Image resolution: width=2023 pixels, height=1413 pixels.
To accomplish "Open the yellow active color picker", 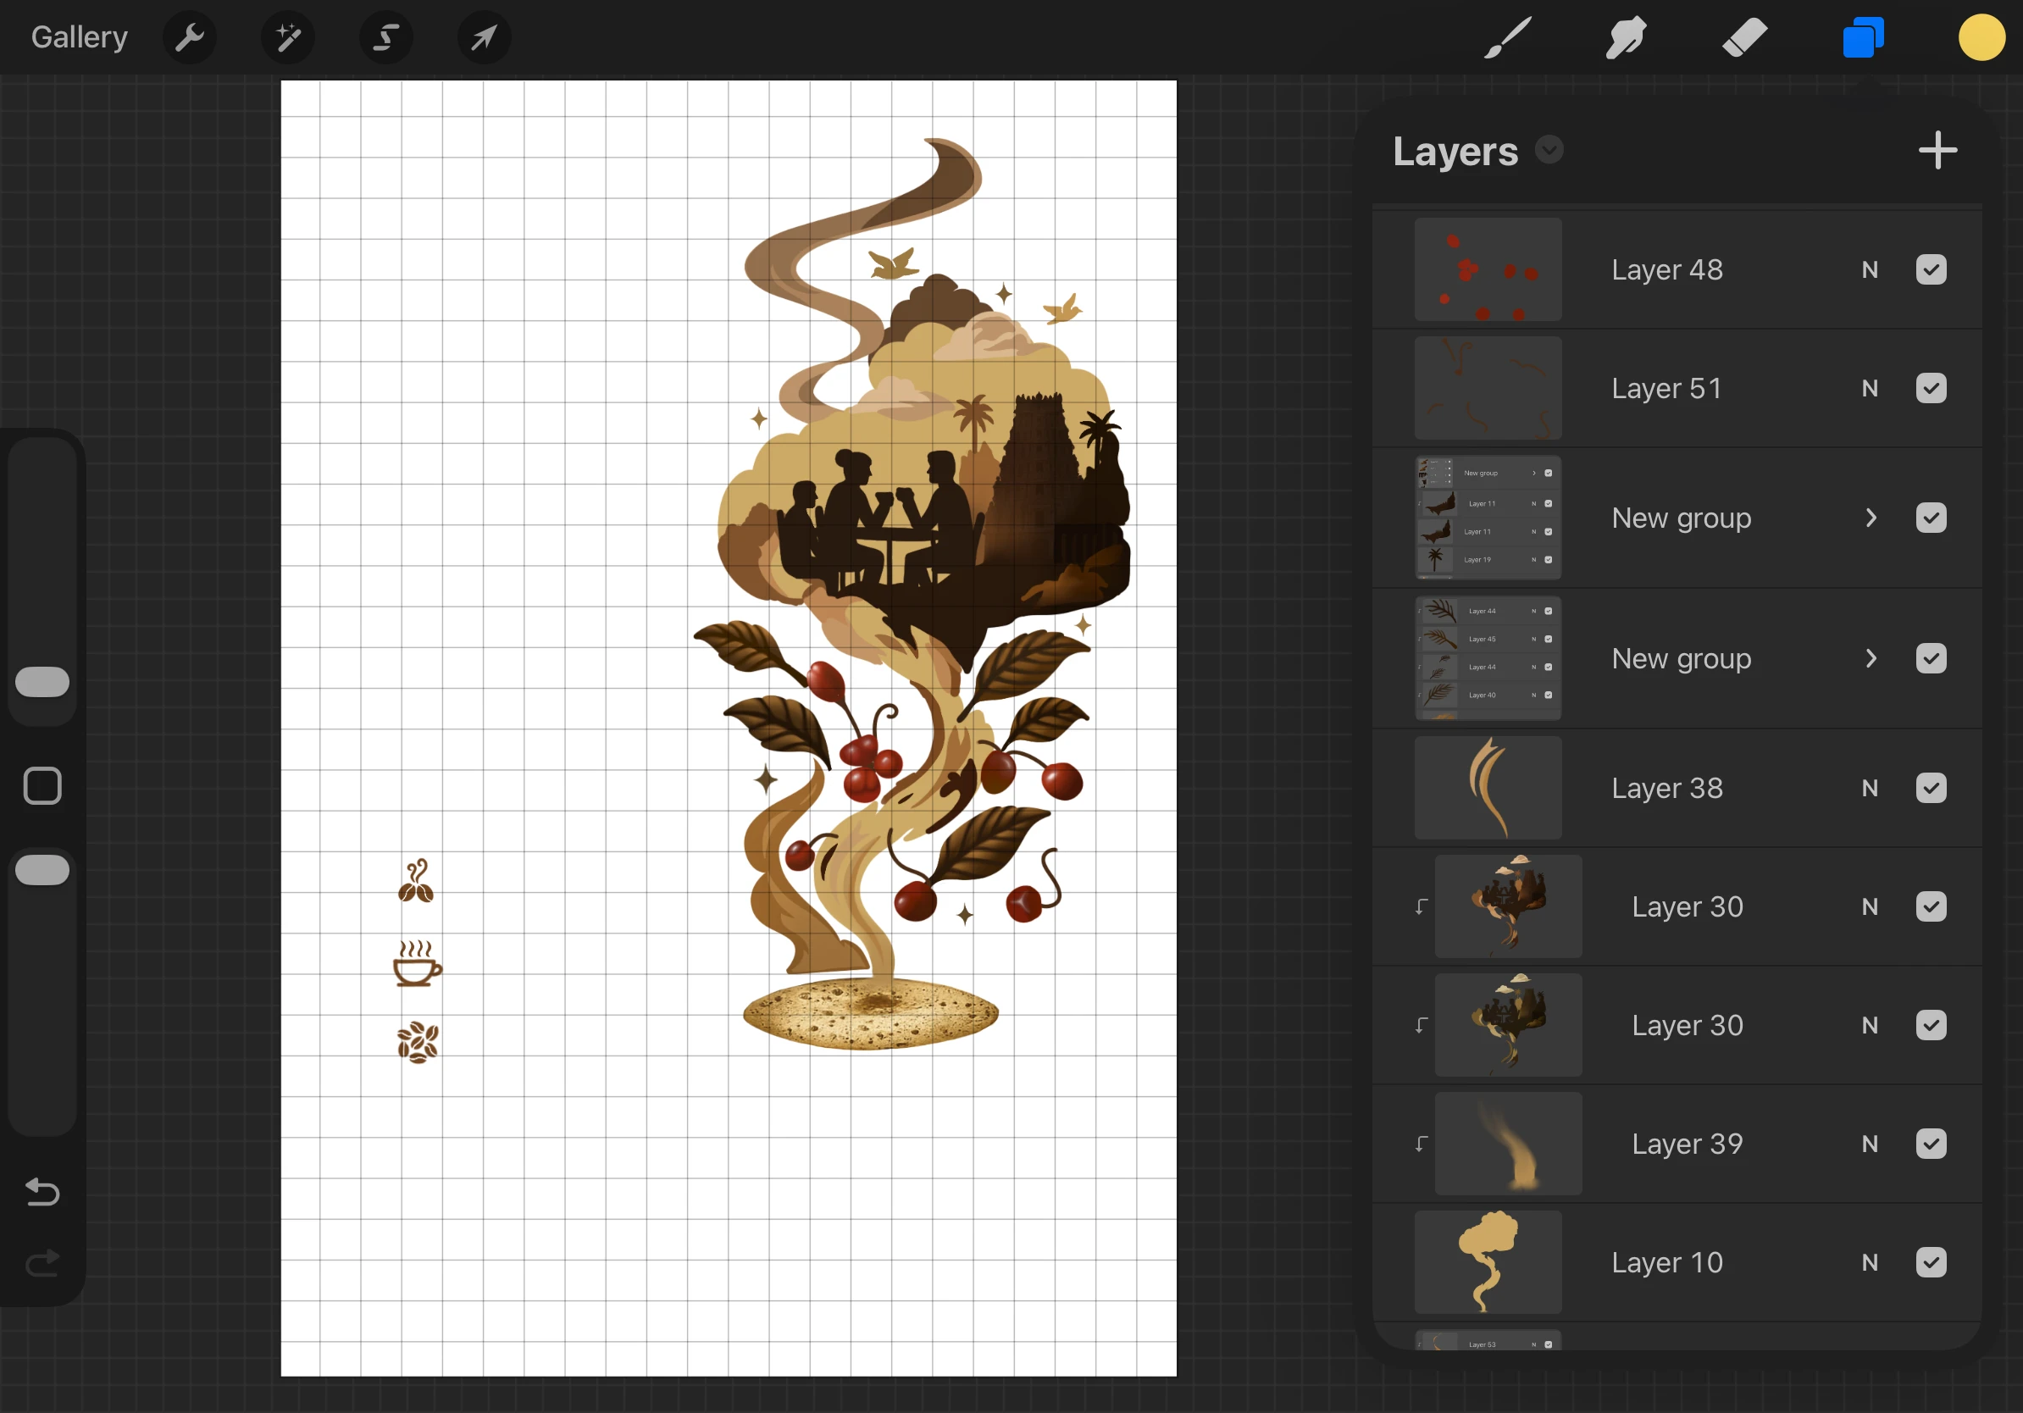I will point(1981,38).
